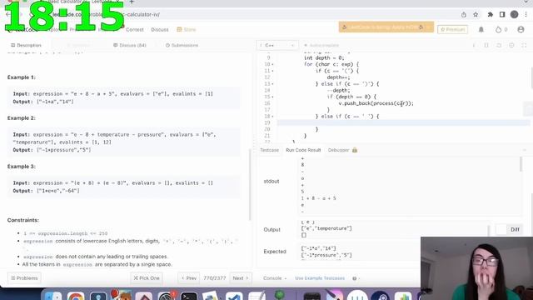
Task: Open Contest in the top navigation
Action: [135, 30]
